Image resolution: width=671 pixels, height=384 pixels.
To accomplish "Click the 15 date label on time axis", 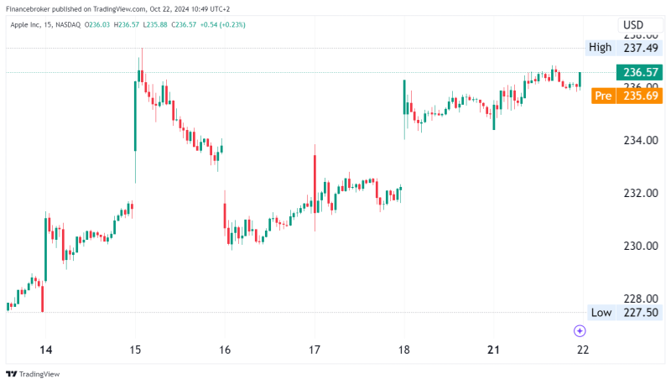I will click(135, 350).
